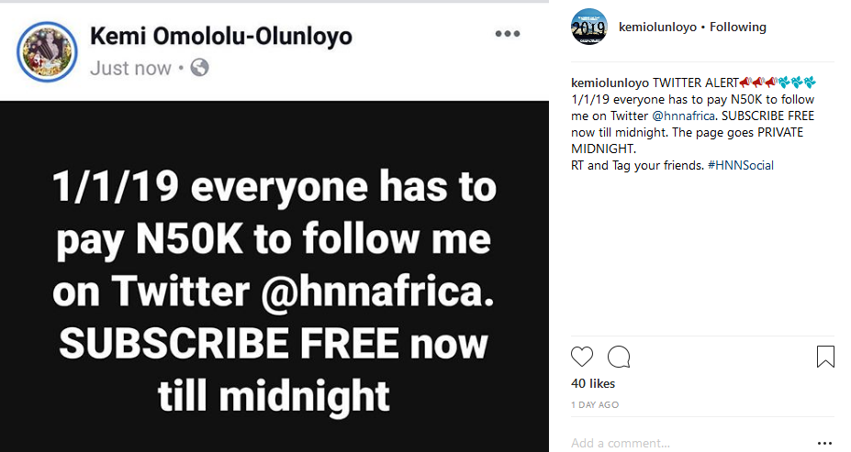Save the post with the bookmark icon
The width and height of the screenshot is (851, 452).
coord(825,357)
